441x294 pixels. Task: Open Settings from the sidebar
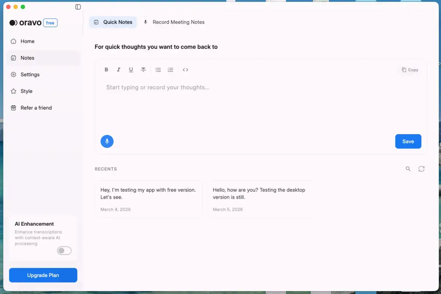30,74
